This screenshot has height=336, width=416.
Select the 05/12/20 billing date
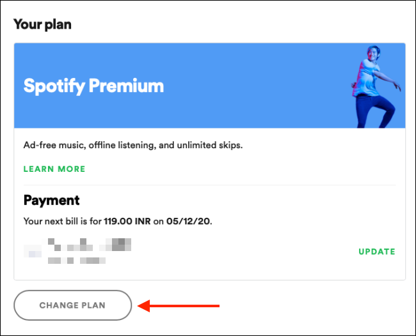188,221
